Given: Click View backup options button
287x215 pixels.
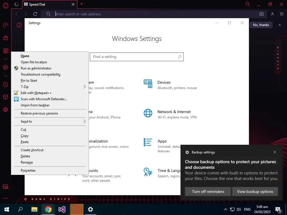Looking at the screenshot, I should (255, 191).
